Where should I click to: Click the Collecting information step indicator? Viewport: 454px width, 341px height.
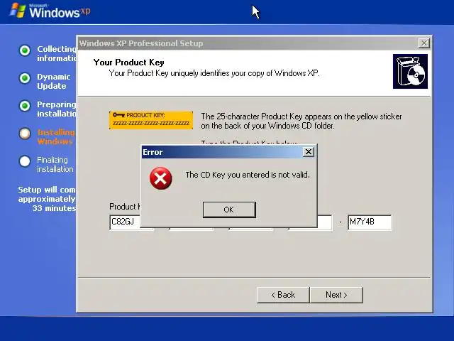[x=25, y=50]
